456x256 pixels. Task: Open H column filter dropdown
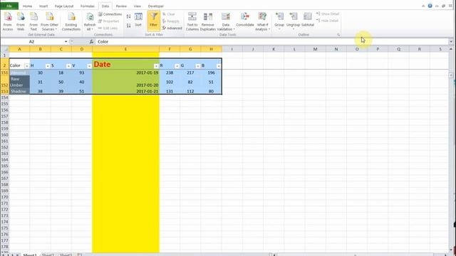pos(48,66)
